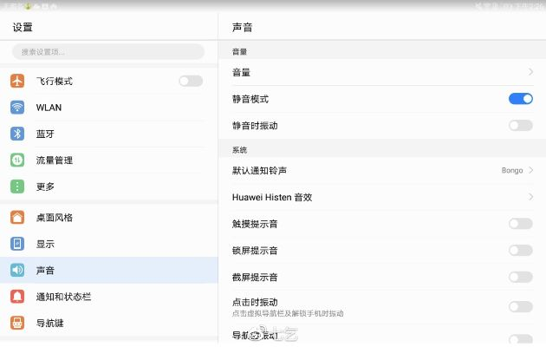This screenshot has width=546, height=347.
Task: Turn off the 静音模式 silent mode switch
Action: (521, 99)
